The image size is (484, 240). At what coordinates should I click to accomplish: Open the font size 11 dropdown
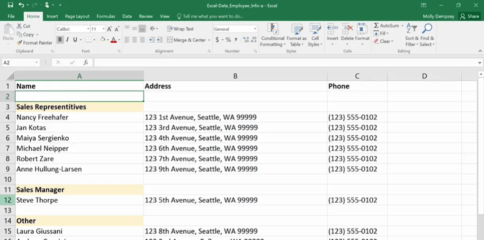[103, 29]
